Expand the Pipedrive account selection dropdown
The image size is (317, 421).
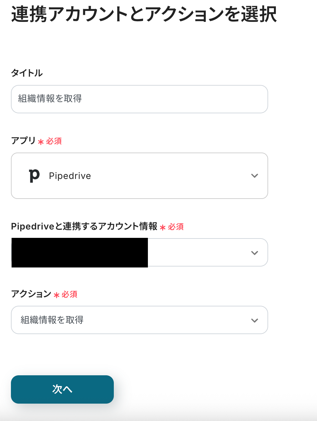click(206, 253)
